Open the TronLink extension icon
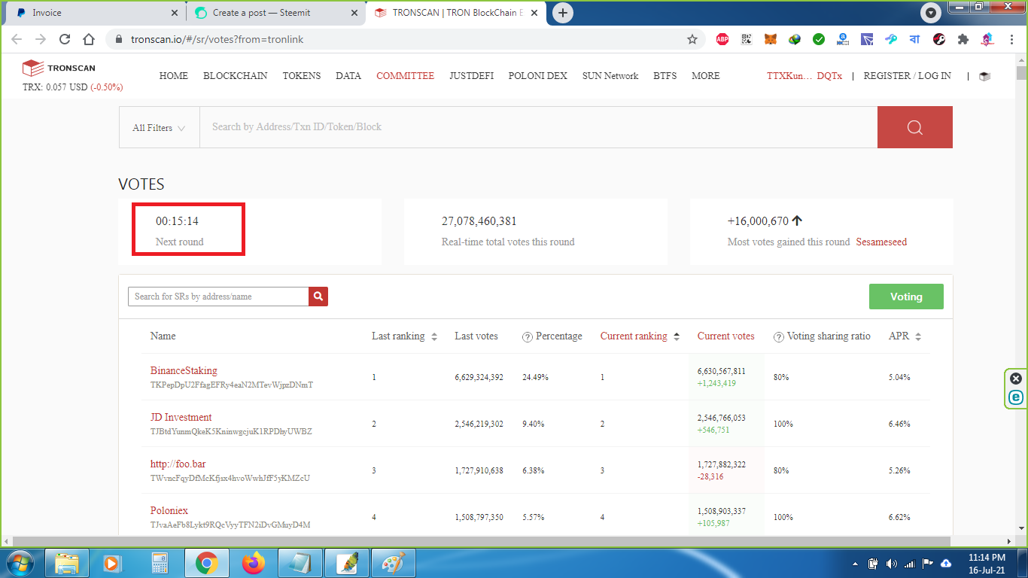Viewport: 1028px width, 578px height. click(867, 39)
